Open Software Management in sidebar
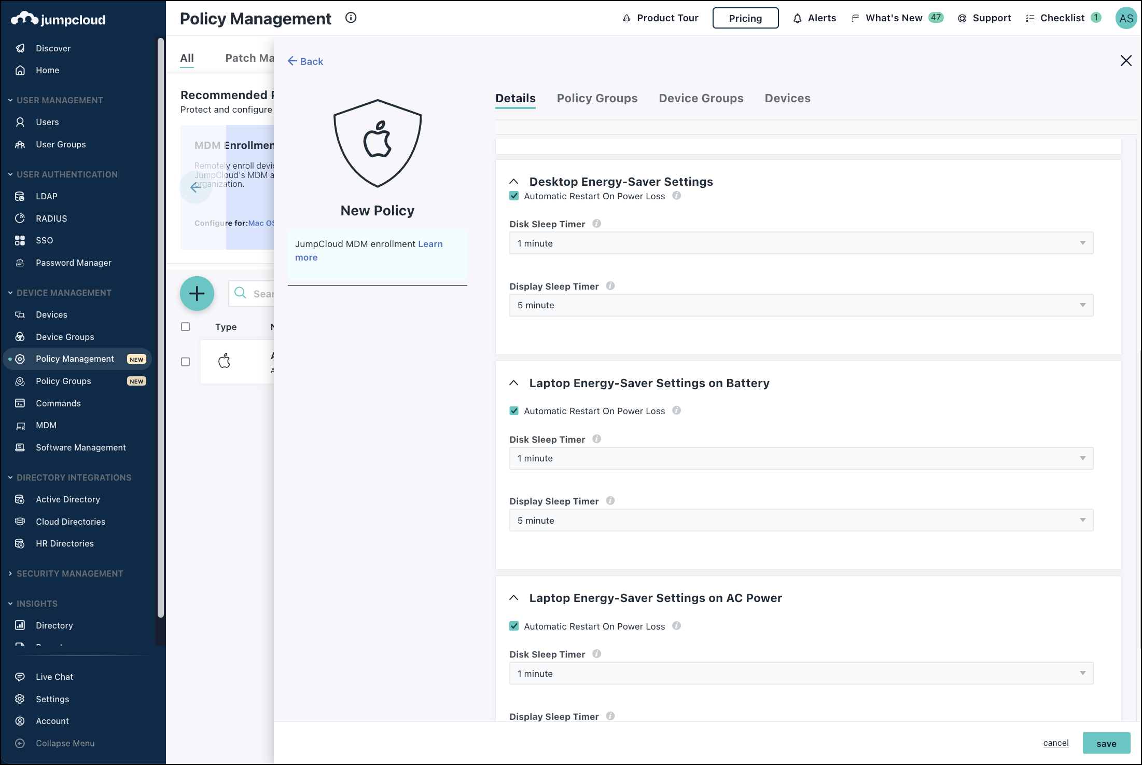This screenshot has width=1142, height=765. click(x=80, y=447)
